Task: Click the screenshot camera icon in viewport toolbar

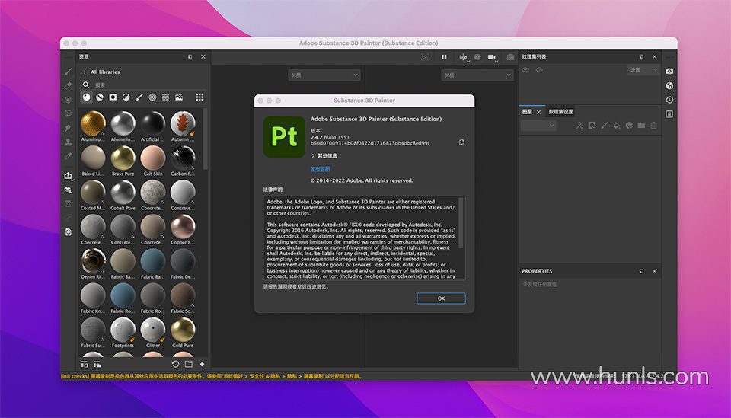Action: point(510,57)
